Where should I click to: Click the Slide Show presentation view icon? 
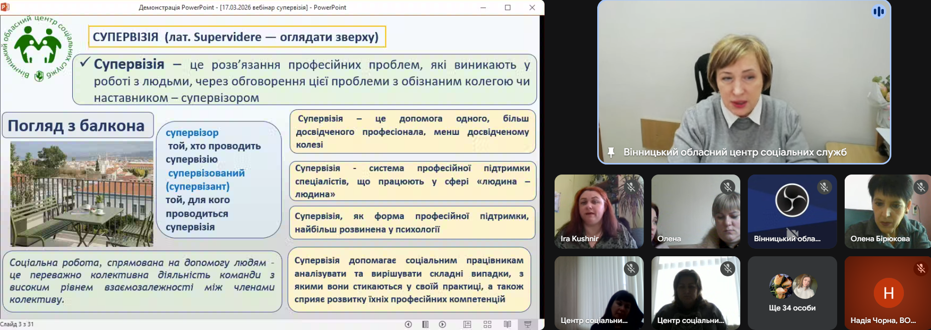point(527,324)
